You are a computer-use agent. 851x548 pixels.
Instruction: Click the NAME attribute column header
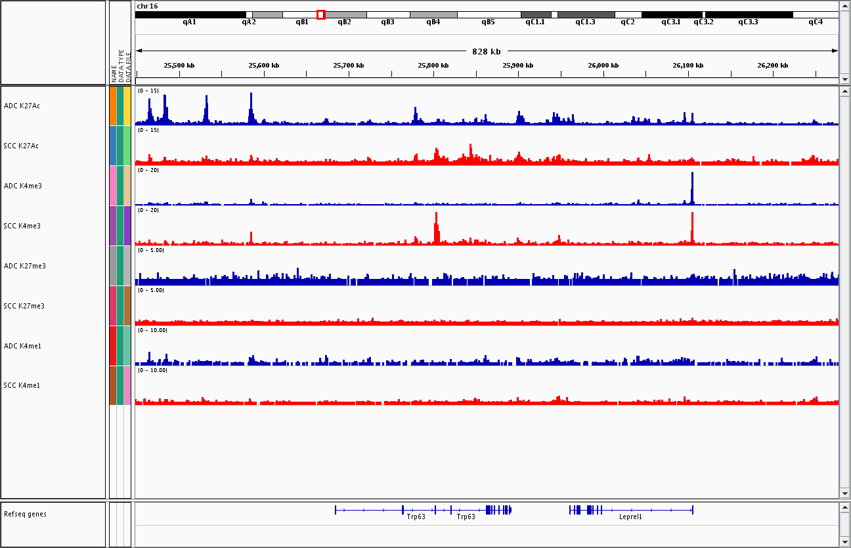(x=114, y=74)
